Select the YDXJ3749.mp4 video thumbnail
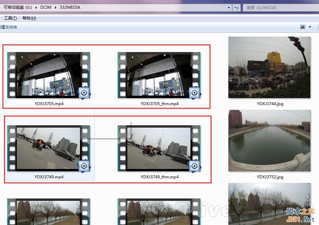Screen dimensions: 319x225 48,148
